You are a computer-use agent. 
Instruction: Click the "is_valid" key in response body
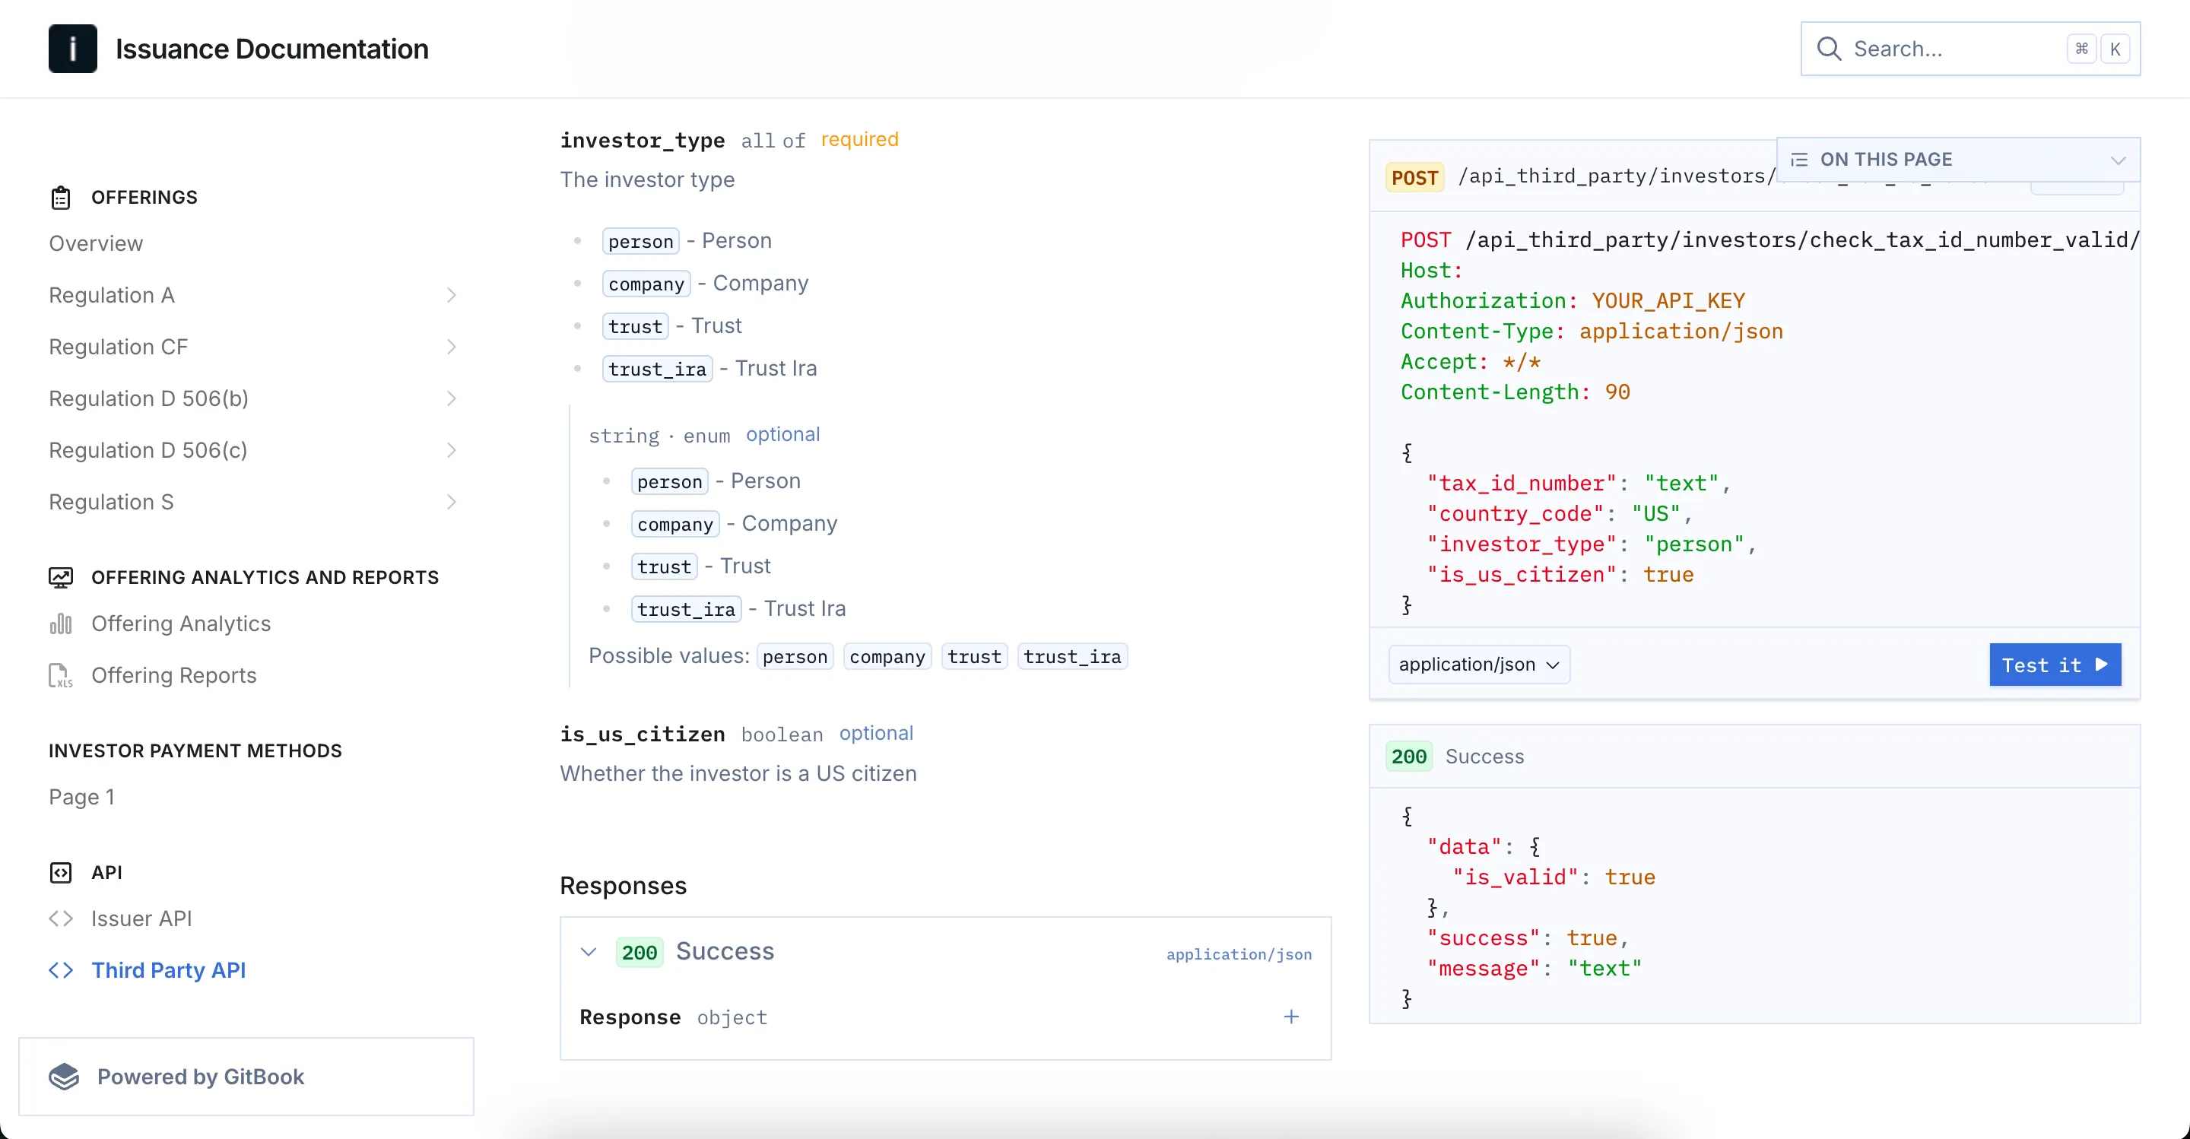pos(1515,877)
